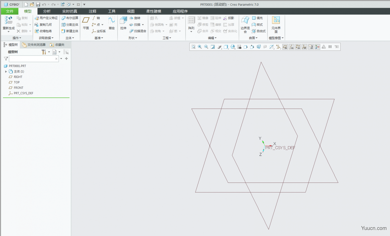Toggle axis display in graphics toolbar
Image resolution: width=390 pixels, height=236 pixels.
(x=291, y=47)
